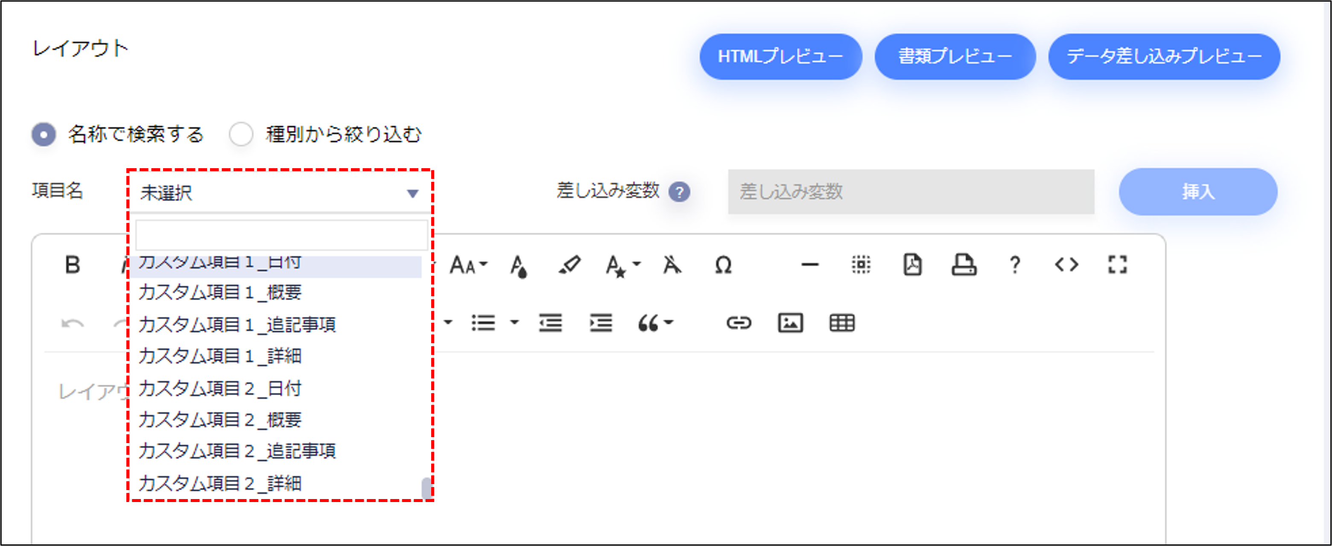
Task: Click the HTMLプレビュー button
Action: 780,57
